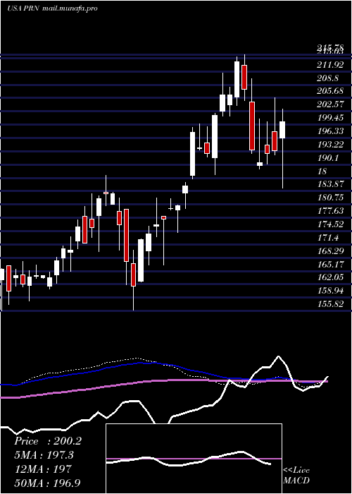352x494 pixels.
Task: Click the '<<Live MACD' label
Action: click(x=296, y=475)
